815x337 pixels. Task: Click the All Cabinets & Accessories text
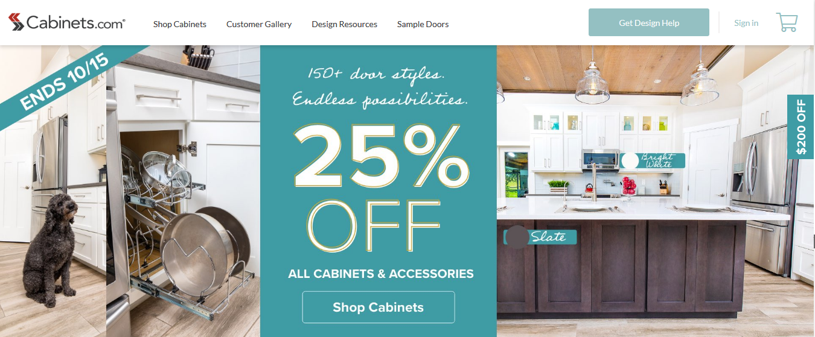tap(381, 274)
